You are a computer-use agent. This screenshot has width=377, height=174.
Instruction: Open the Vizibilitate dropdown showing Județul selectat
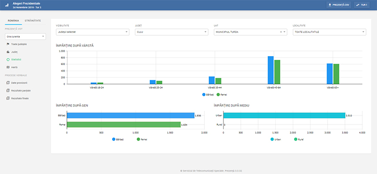(x=92, y=32)
